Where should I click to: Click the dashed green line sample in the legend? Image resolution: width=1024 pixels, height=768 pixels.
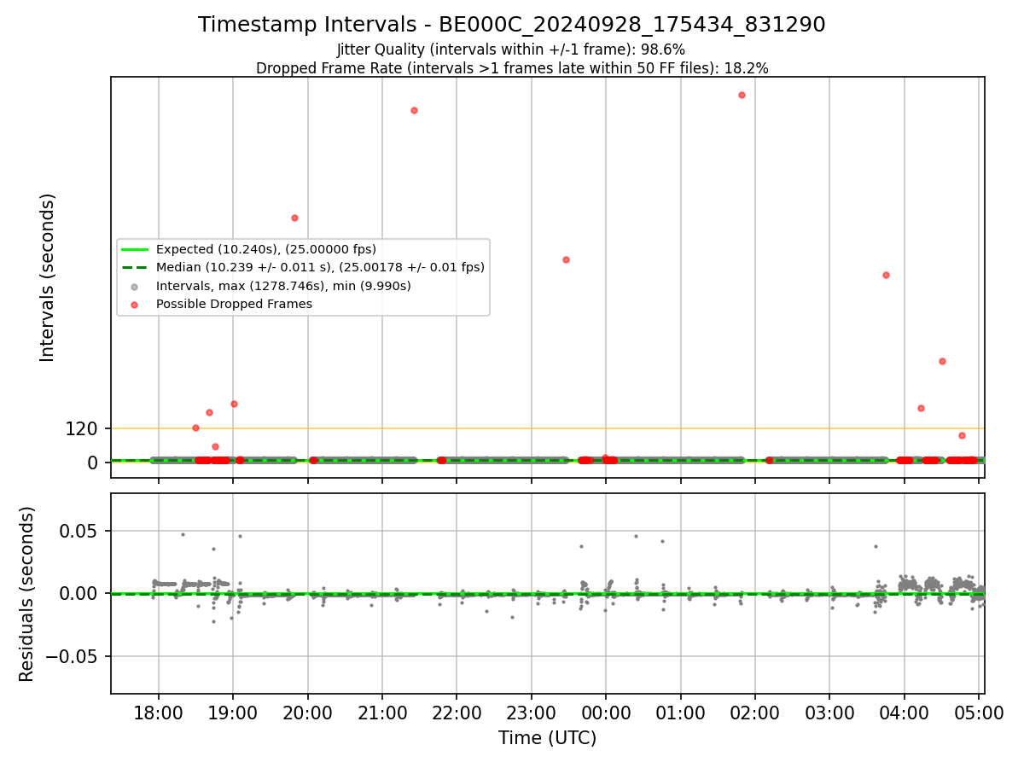pos(134,267)
